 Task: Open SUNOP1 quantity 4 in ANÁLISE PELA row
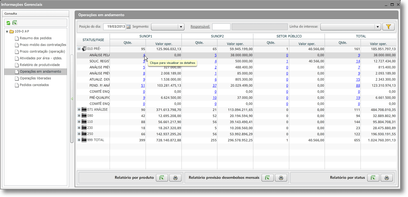144,55
